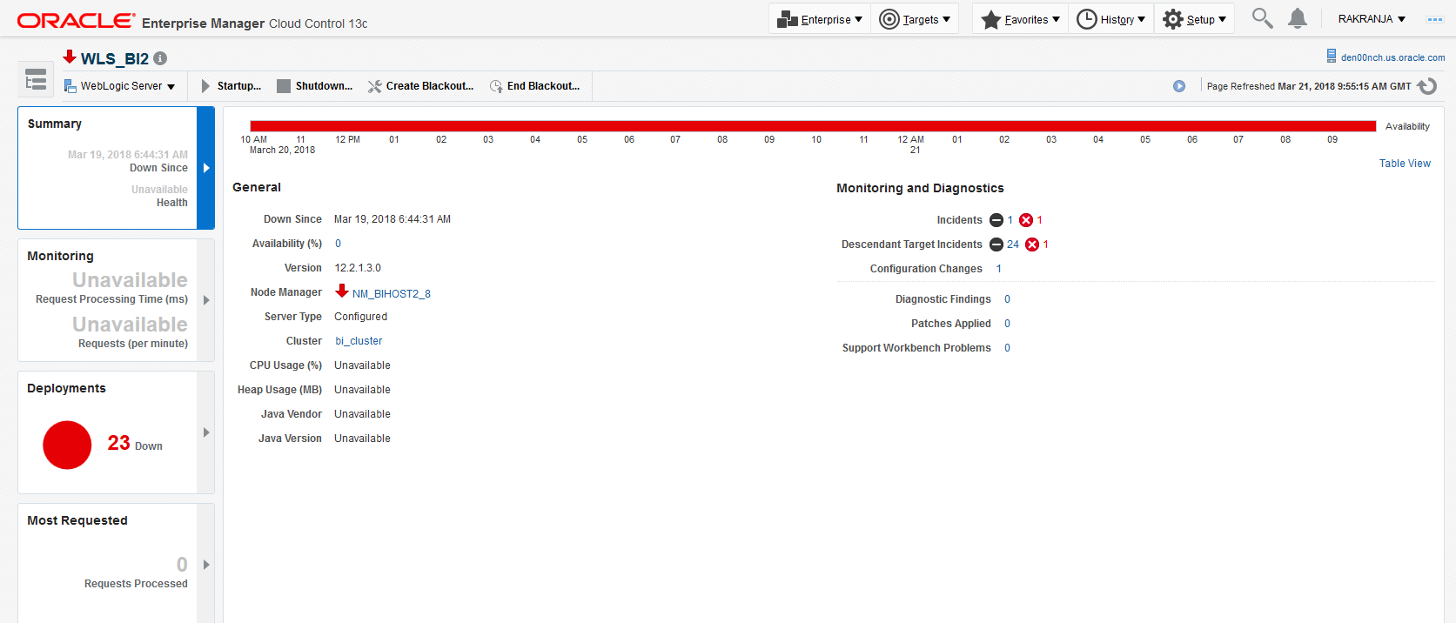Click Support Workbench Problems value 0
The width and height of the screenshot is (1456, 623).
[x=1008, y=348]
